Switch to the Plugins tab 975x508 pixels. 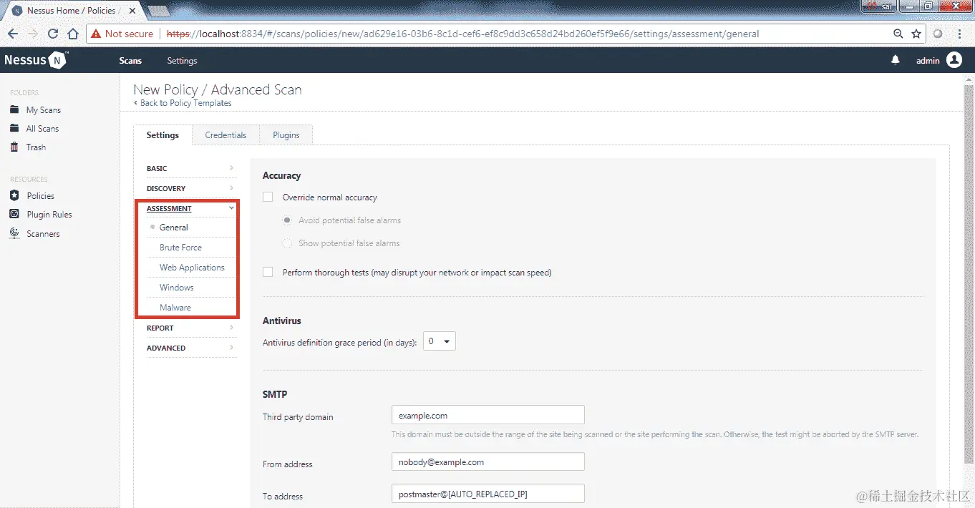(286, 135)
